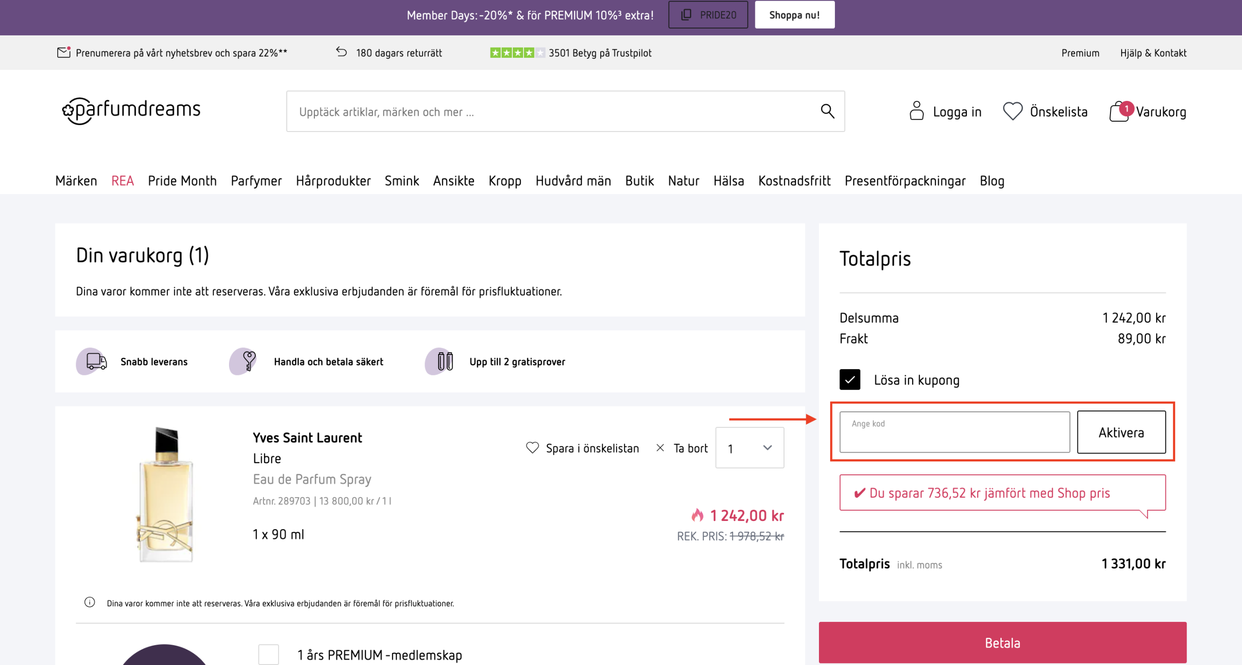Click the return arrow icon
Screen dimensions: 1242x665
coord(342,52)
